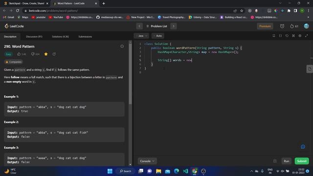Screen dimensions: 313x176
Task: Click the editor bookmark icon
Action: pos(274,36)
